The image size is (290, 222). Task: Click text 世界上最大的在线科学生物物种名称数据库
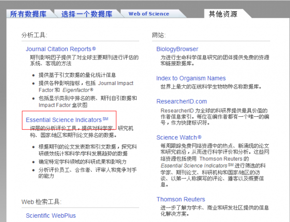pyautogui.click(x=211, y=86)
